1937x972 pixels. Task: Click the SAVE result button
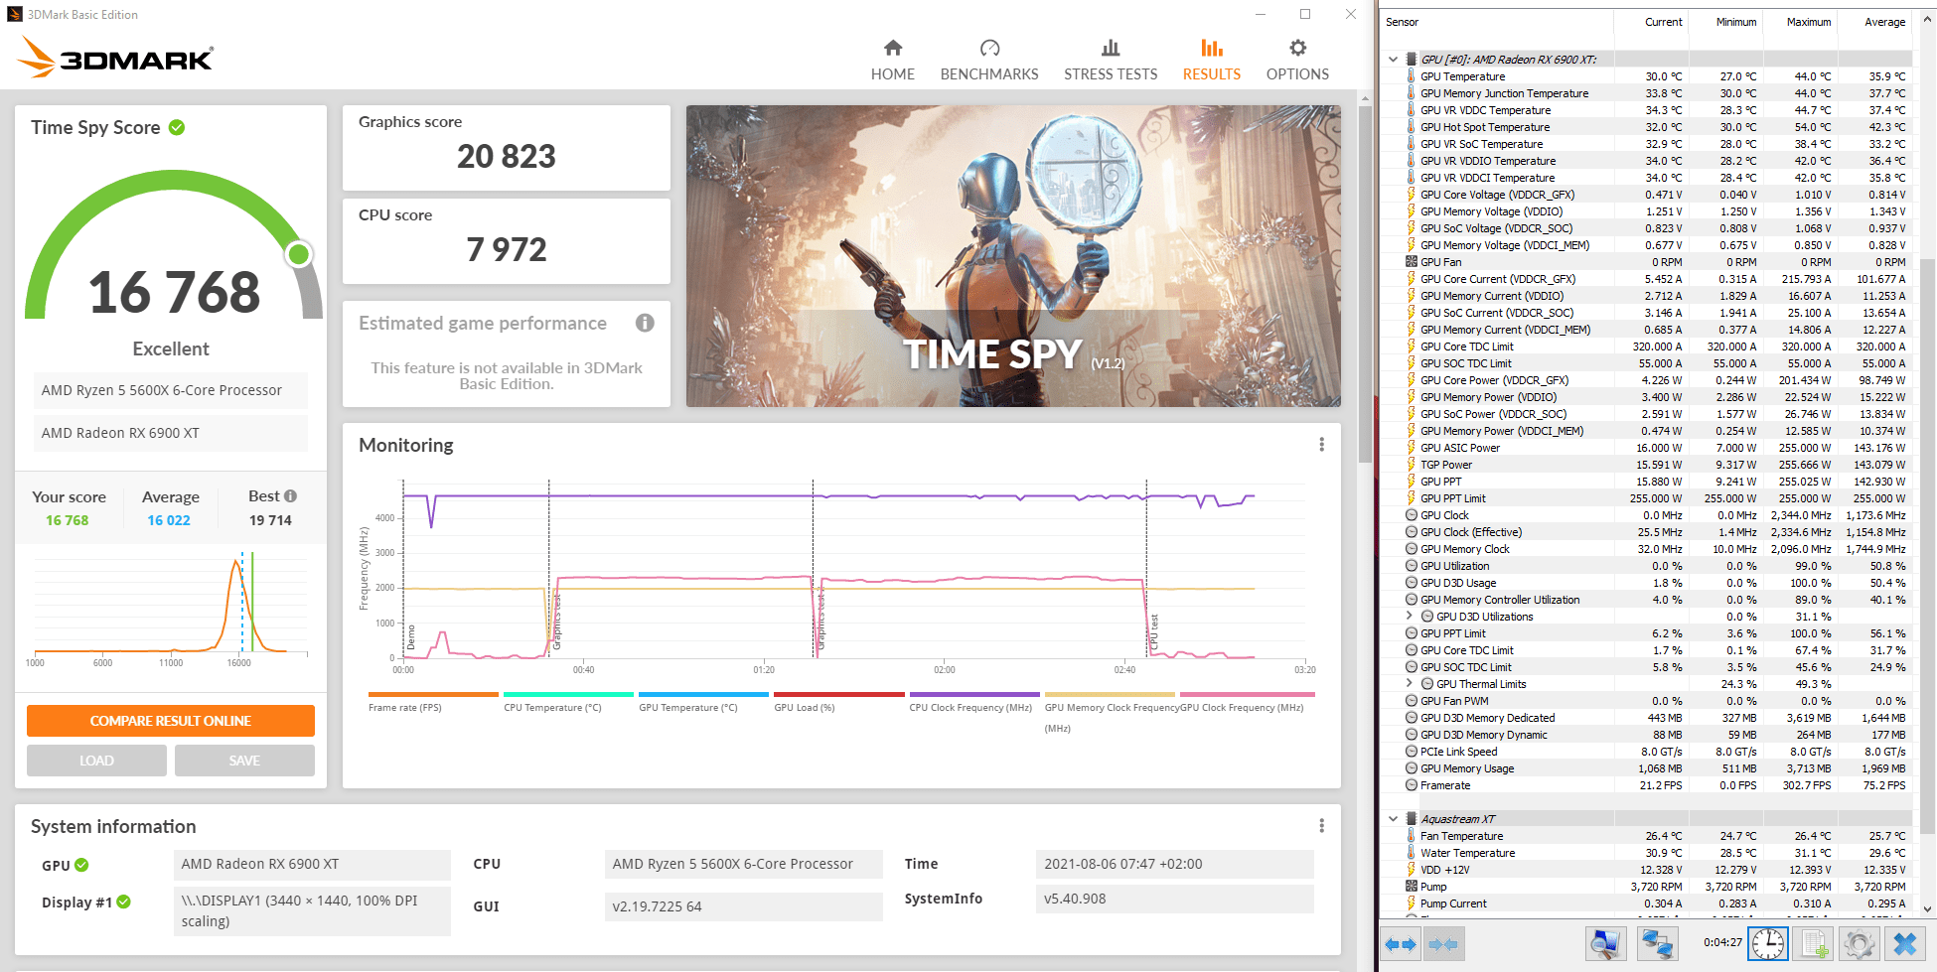[x=244, y=761]
